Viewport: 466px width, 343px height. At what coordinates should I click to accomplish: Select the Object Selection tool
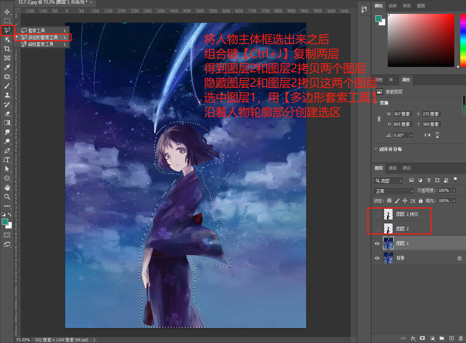click(7, 39)
